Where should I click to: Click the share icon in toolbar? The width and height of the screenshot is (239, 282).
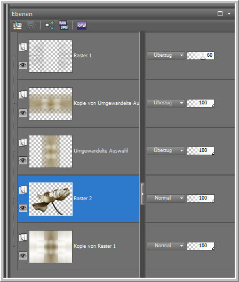click(50, 25)
